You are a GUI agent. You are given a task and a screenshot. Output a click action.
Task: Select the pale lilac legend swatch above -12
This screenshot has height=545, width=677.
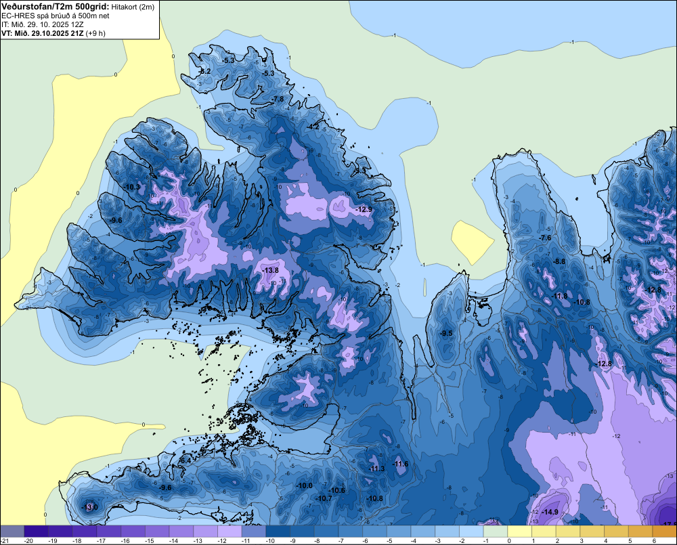coord(230,531)
